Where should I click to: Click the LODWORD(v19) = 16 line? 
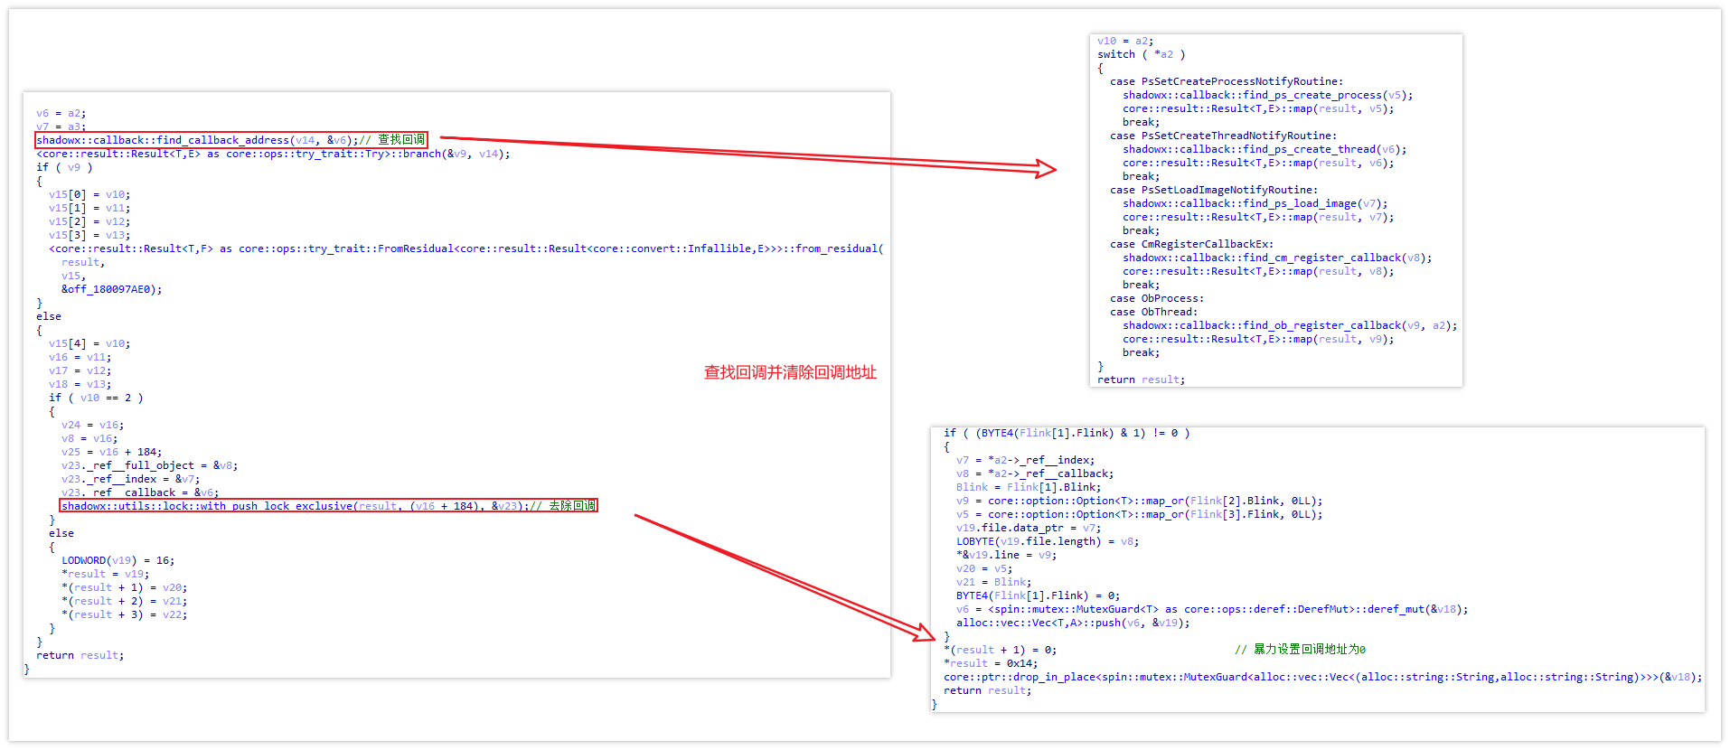pos(118,560)
